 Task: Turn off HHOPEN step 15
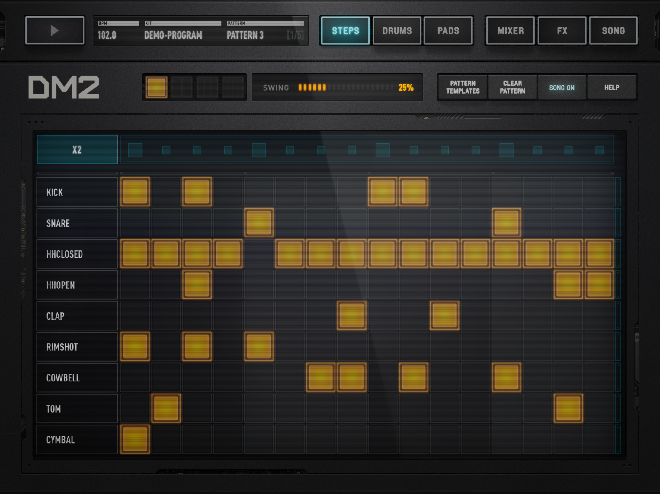pos(568,285)
